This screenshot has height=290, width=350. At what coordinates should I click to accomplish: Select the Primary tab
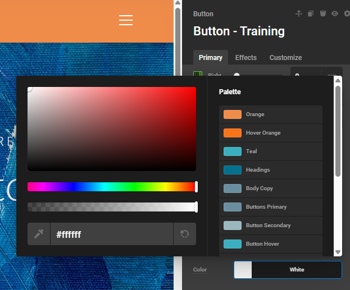[x=211, y=58]
